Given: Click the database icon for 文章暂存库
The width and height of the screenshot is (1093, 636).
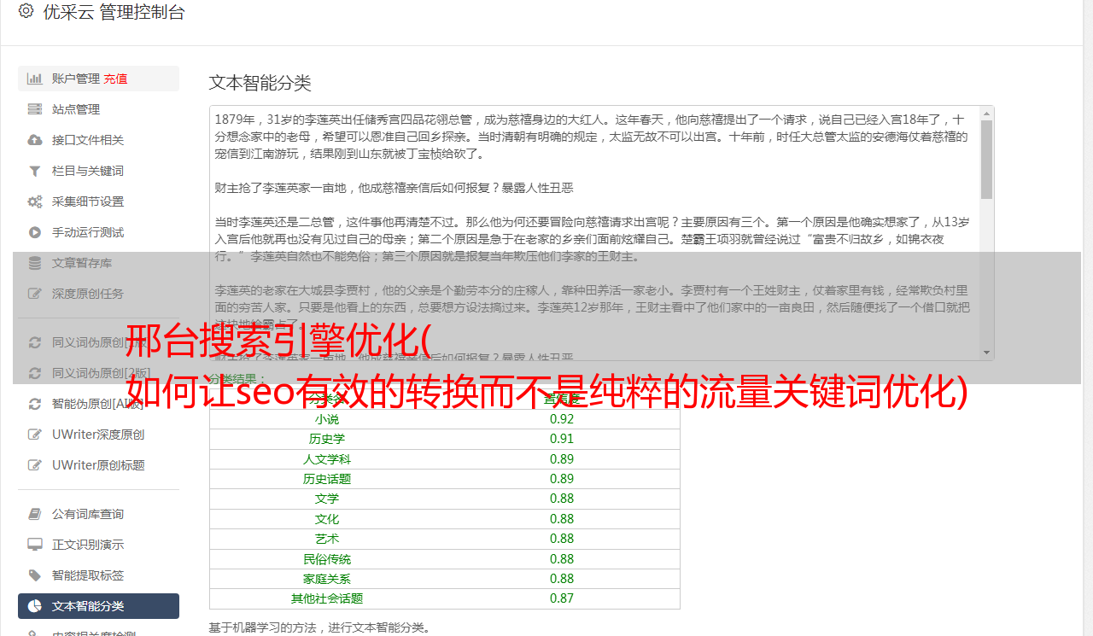Looking at the screenshot, I should [35, 263].
